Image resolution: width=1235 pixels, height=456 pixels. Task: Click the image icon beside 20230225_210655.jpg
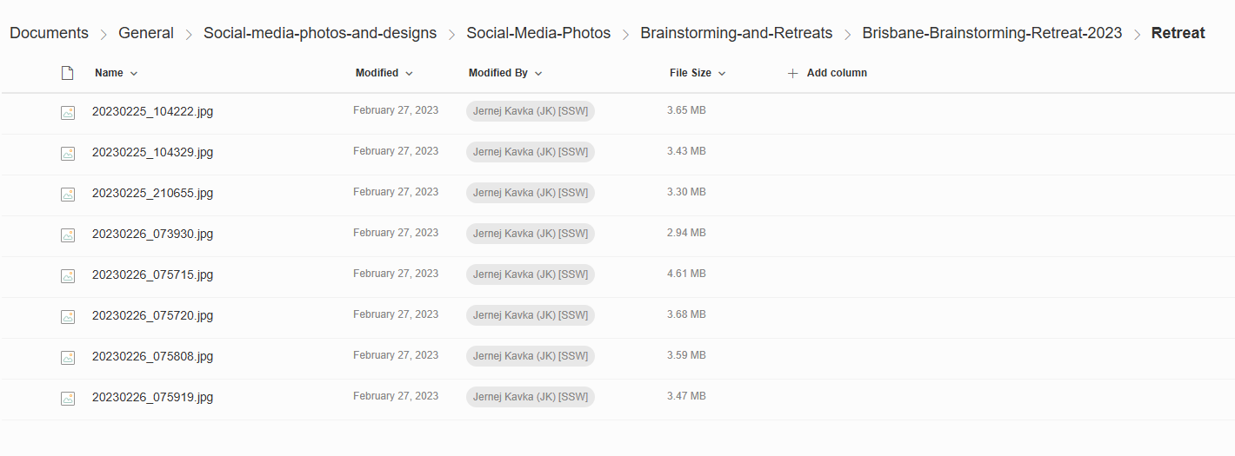coord(67,194)
